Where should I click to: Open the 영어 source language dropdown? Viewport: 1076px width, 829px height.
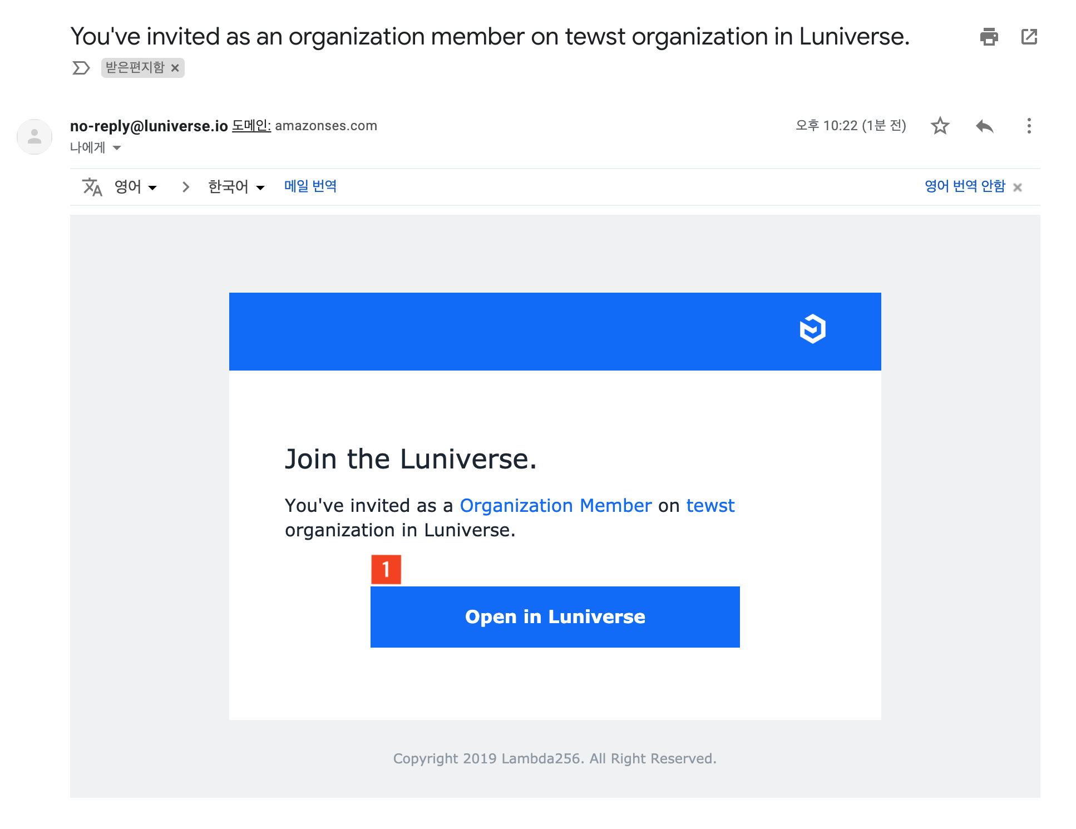click(x=135, y=186)
